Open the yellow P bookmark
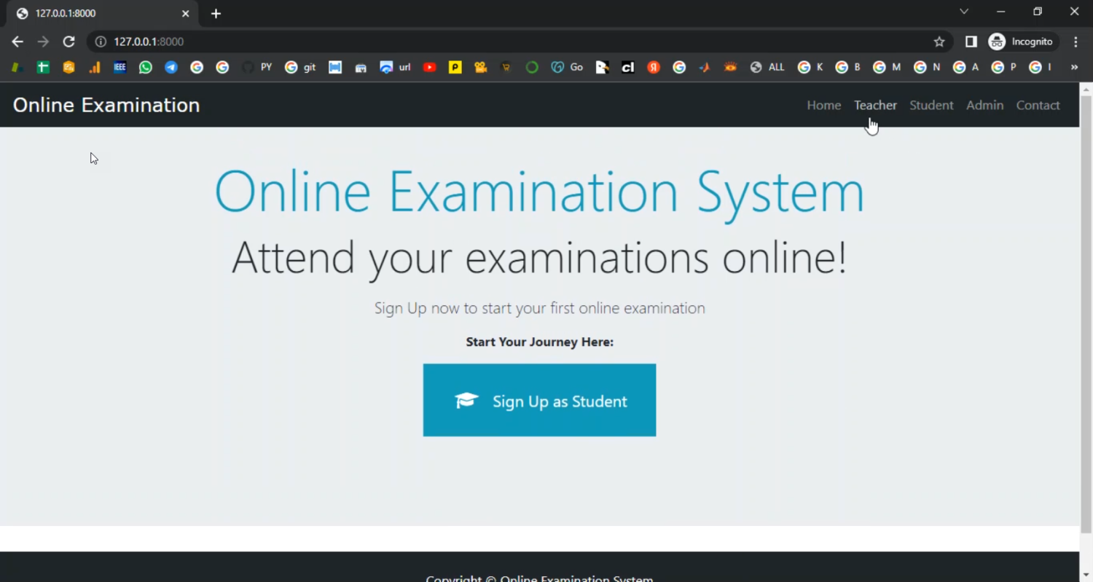The height and width of the screenshot is (582, 1093). tap(455, 67)
